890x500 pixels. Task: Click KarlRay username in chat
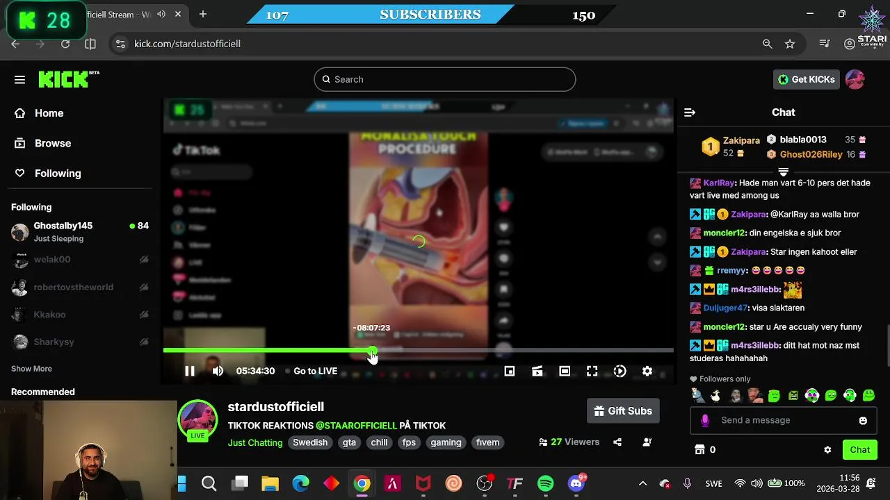coord(719,183)
